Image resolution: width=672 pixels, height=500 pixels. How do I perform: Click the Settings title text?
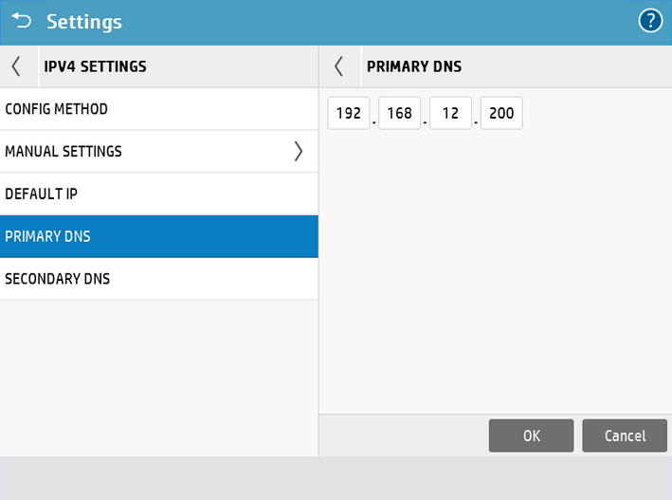(84, 21)
